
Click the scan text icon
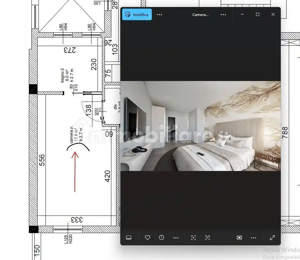click(x=208, y=238)
